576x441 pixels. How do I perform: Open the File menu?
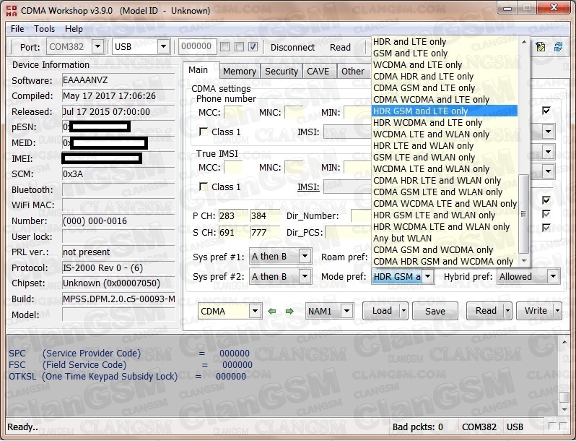tap(17, 29)
